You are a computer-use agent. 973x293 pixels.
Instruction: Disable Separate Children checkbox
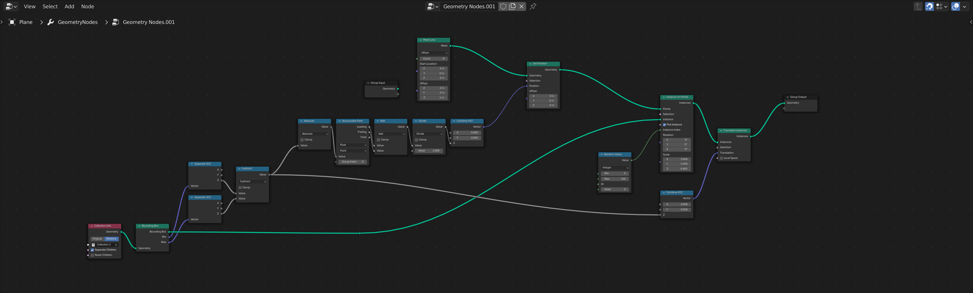tap(92, 250)
